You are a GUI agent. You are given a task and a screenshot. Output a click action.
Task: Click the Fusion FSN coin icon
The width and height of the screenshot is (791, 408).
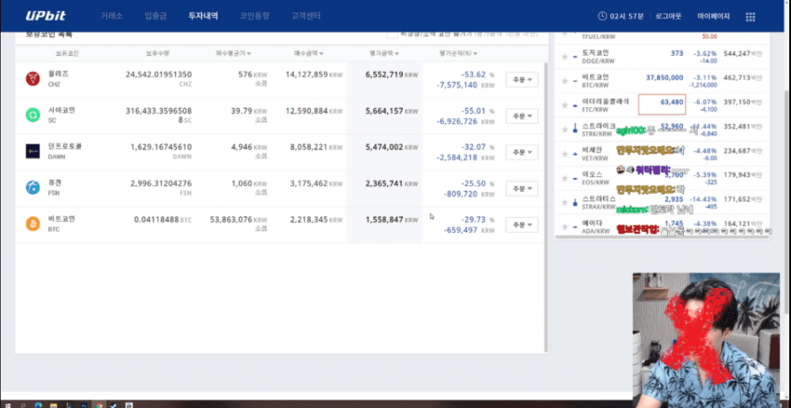(x=33, y=188)
